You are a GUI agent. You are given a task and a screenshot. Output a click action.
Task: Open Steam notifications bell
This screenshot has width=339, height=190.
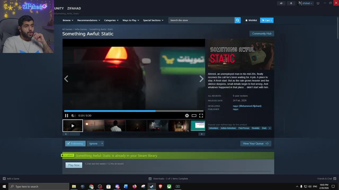point(291,3)
